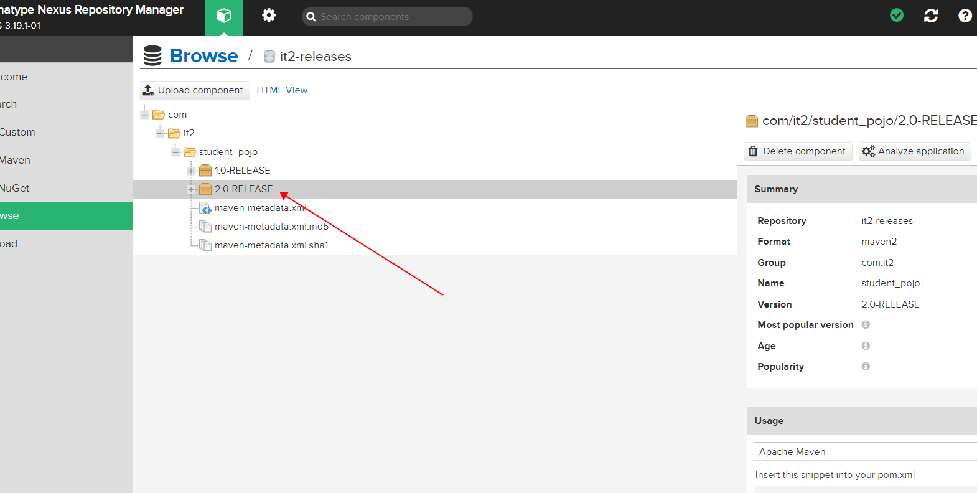Click 'Insert this snippet into your pom.xml' text

point(834,475)
